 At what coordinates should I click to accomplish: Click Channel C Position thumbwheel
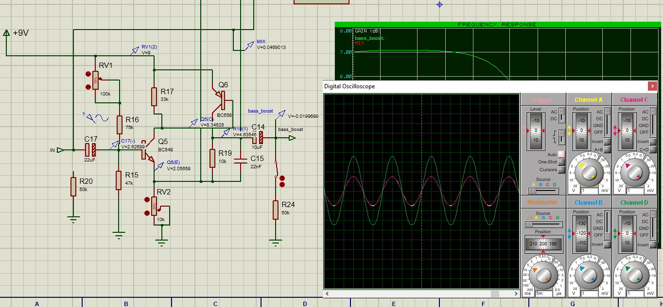click(x=627, y=130)
